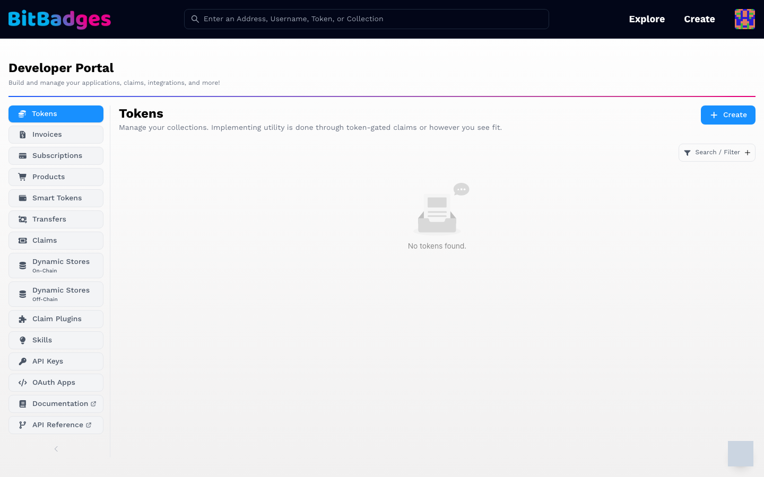
Task: Open the Skills section
Action: click(x=56, y=340)
